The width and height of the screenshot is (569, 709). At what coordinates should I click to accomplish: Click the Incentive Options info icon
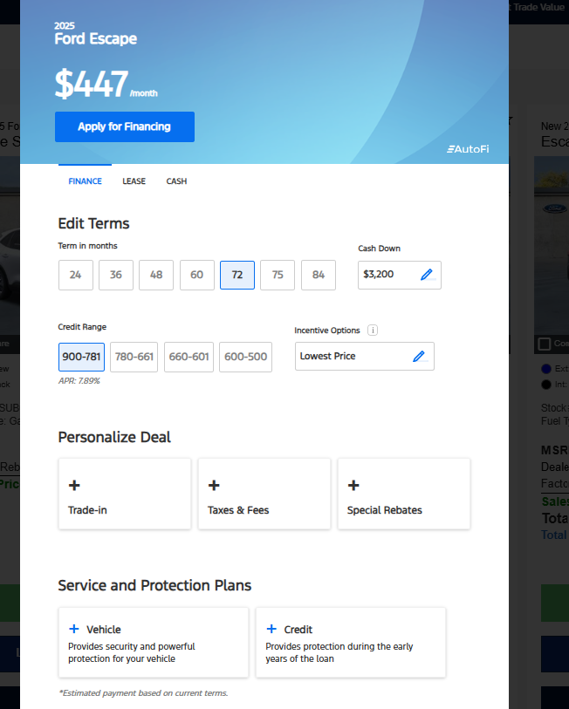coord(373,331)
